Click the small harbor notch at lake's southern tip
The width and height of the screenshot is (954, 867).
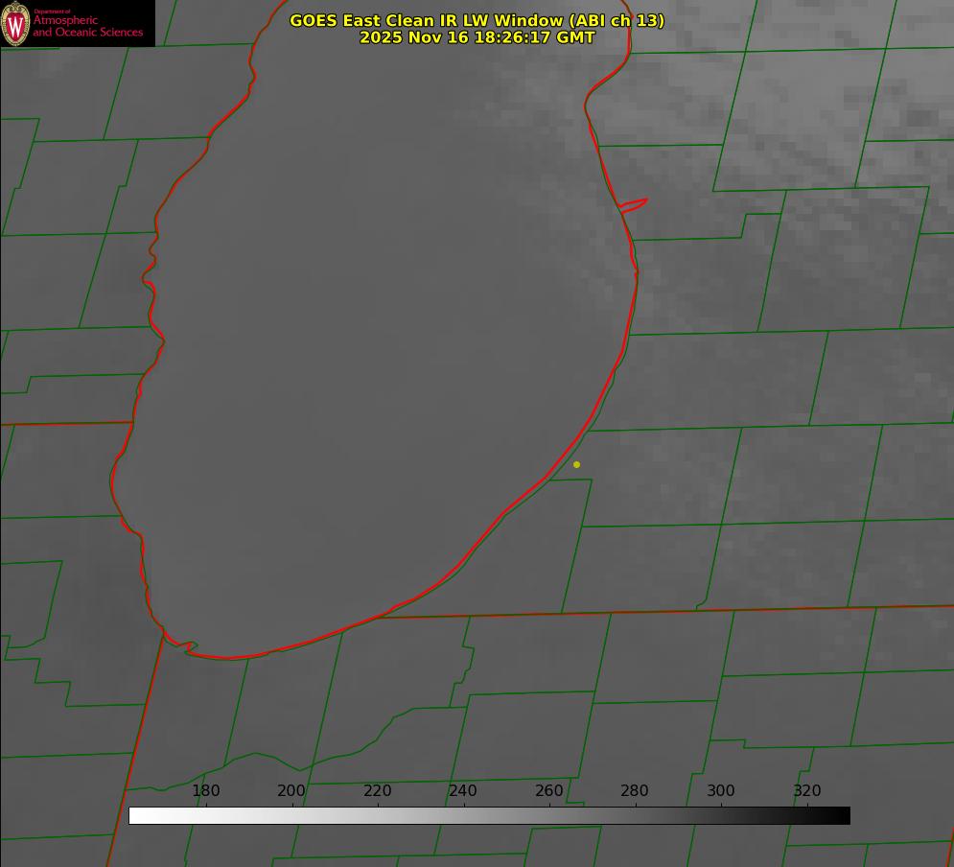189,647
